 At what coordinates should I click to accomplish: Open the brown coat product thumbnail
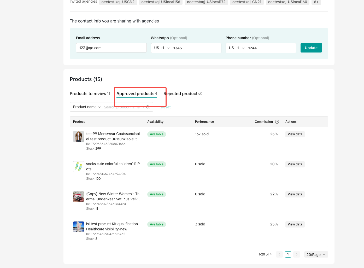click(79, 137)
